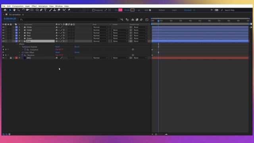This screenshot has width=254, height=143.
Task: Reset the Turbulent Displace effect
Action: pyautogui.click(x=58, y=47)
